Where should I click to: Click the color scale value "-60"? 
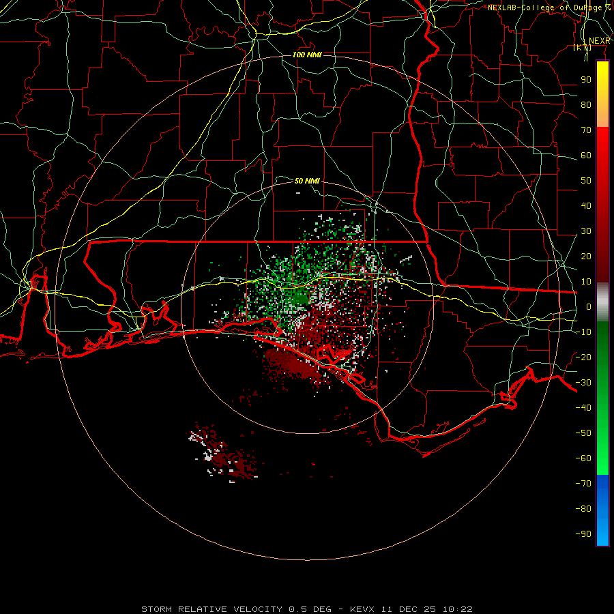pos(583,458)
